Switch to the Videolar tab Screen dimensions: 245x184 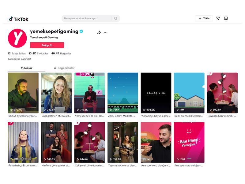point(27,68)
